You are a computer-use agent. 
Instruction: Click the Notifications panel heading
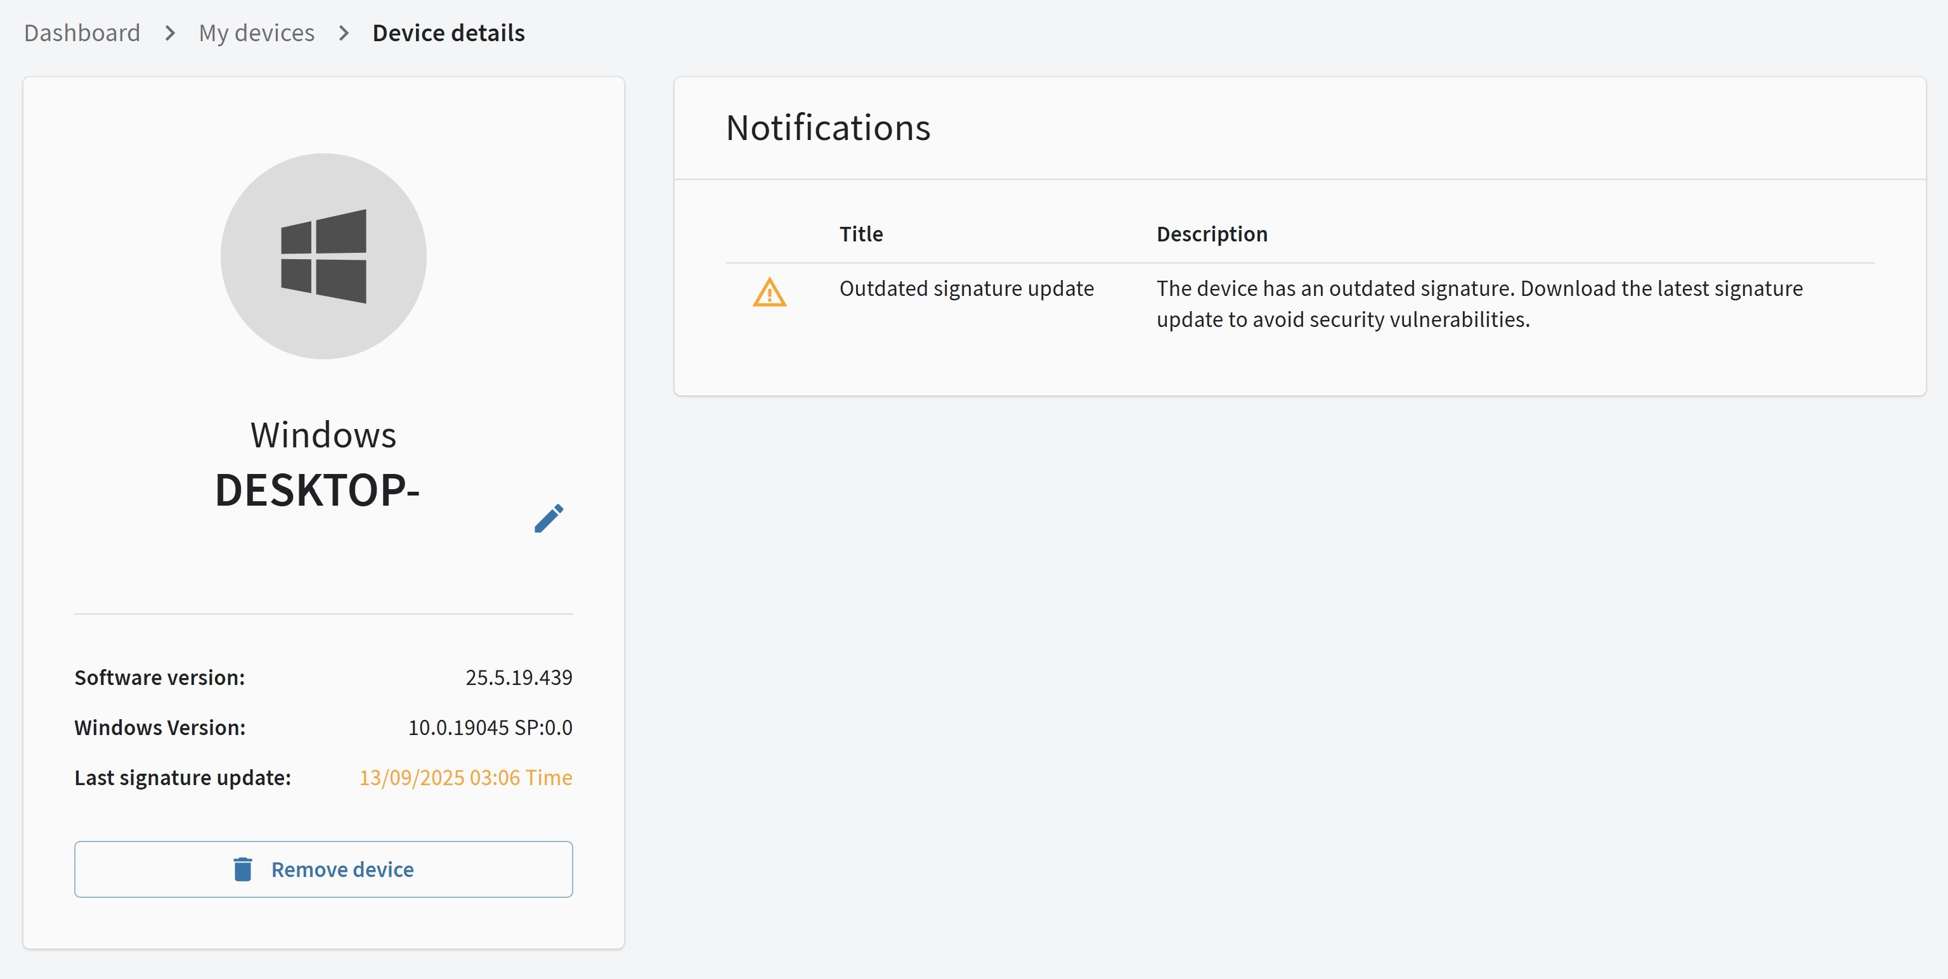click(x=828, y=127)
